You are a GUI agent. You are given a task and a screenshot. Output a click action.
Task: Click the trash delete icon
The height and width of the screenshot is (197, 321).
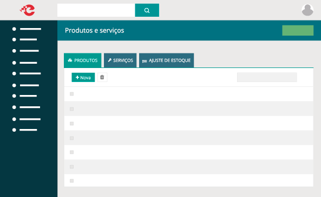pos(102,77)
